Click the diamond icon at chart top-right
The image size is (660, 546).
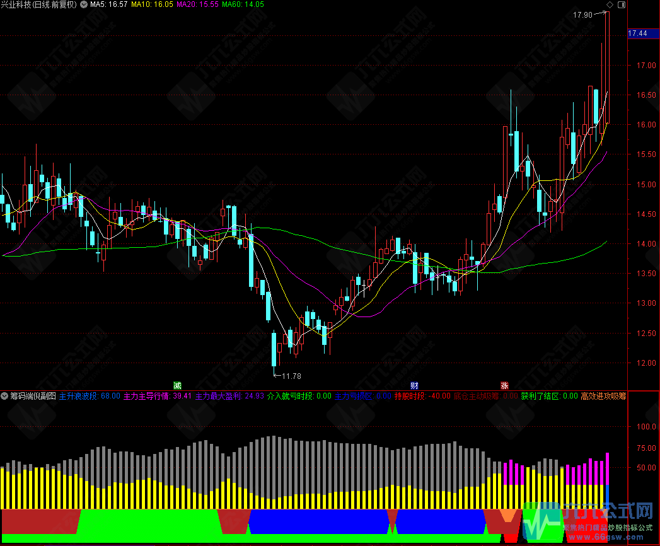[x=610, y=4]
